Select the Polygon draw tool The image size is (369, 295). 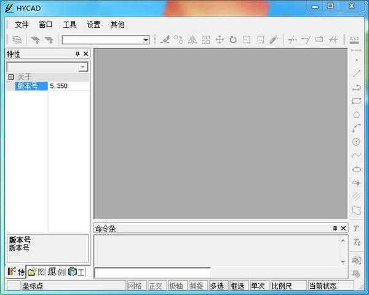[x=356, y=114]
